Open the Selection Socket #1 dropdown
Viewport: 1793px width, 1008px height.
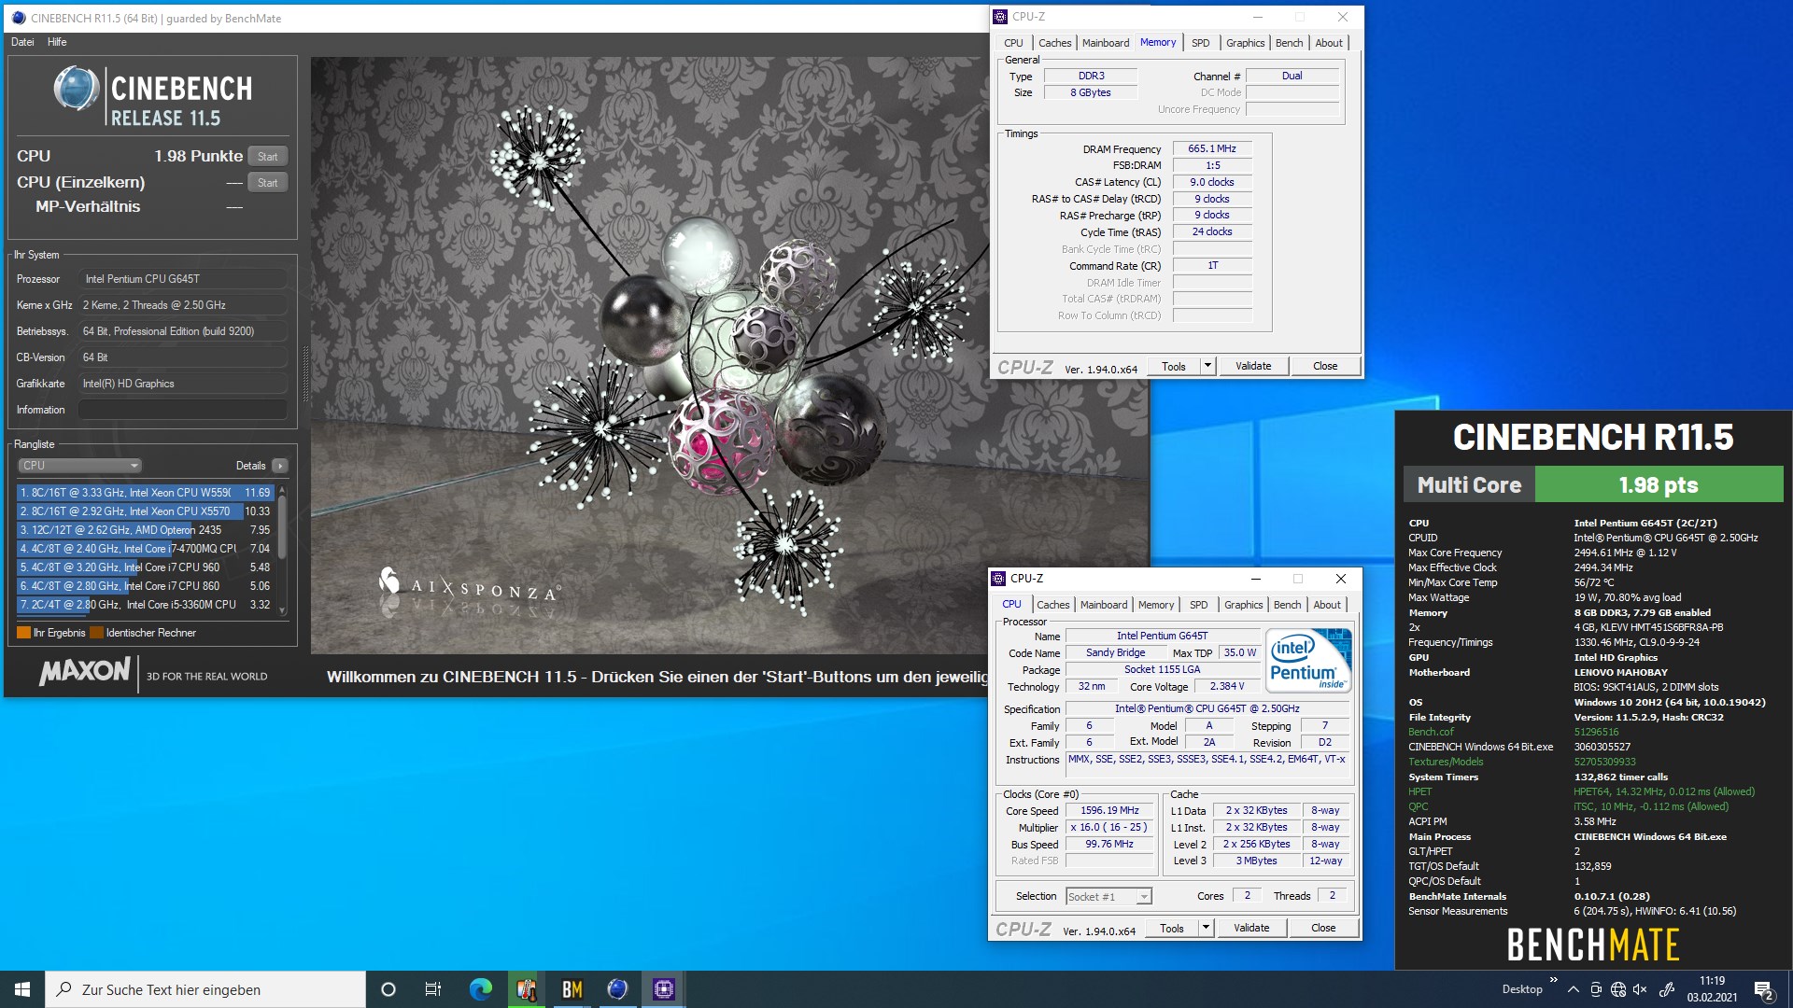[1108, 897]
